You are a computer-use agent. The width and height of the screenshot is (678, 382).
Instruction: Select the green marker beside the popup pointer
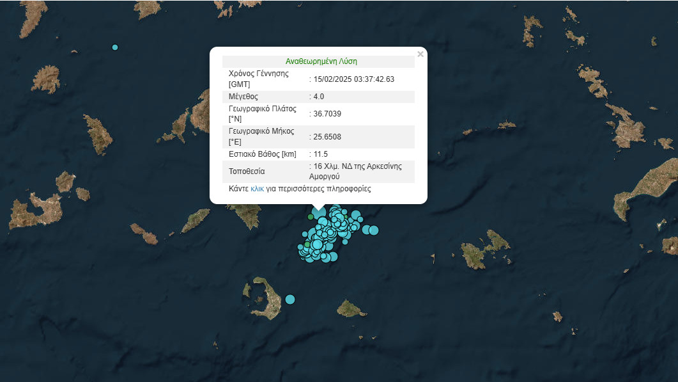311,217
